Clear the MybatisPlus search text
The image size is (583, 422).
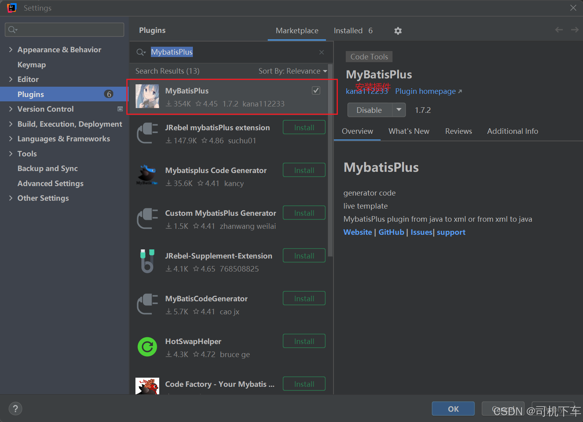[x=322, y=52]
